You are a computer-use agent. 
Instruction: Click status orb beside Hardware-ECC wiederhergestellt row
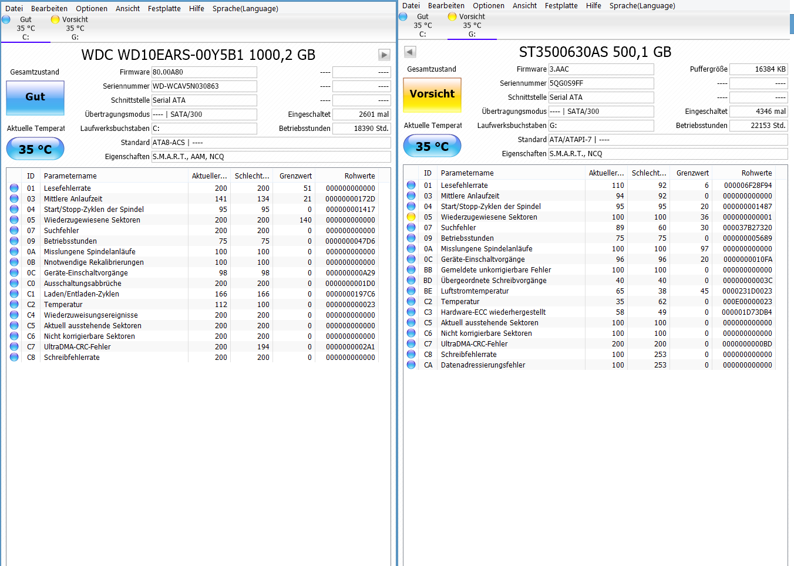(x=411, y=312)
